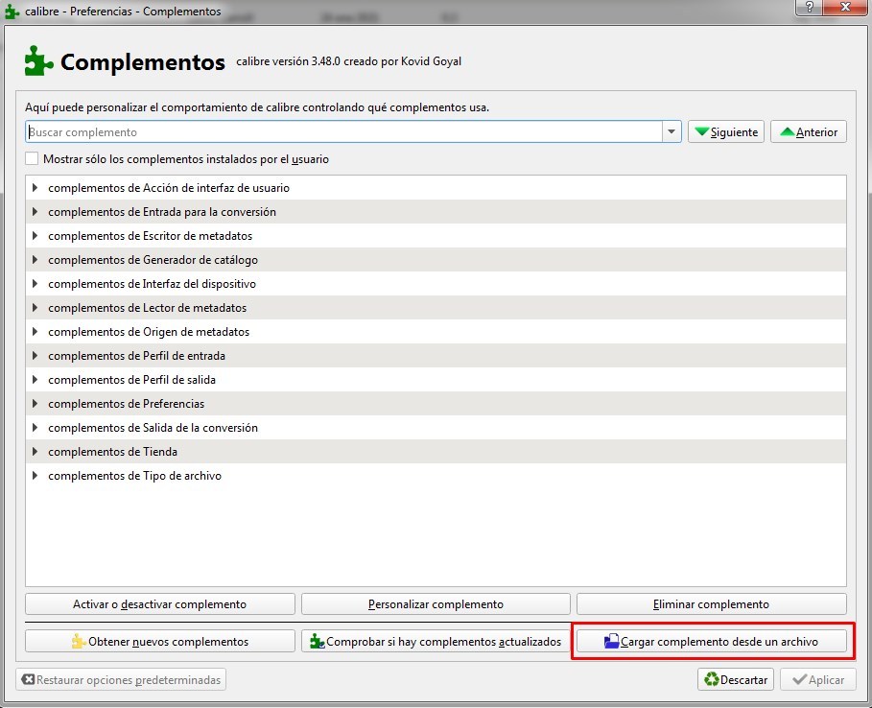Expand complementos de Acción de interfaz de usuario

(x=35, y=188)
